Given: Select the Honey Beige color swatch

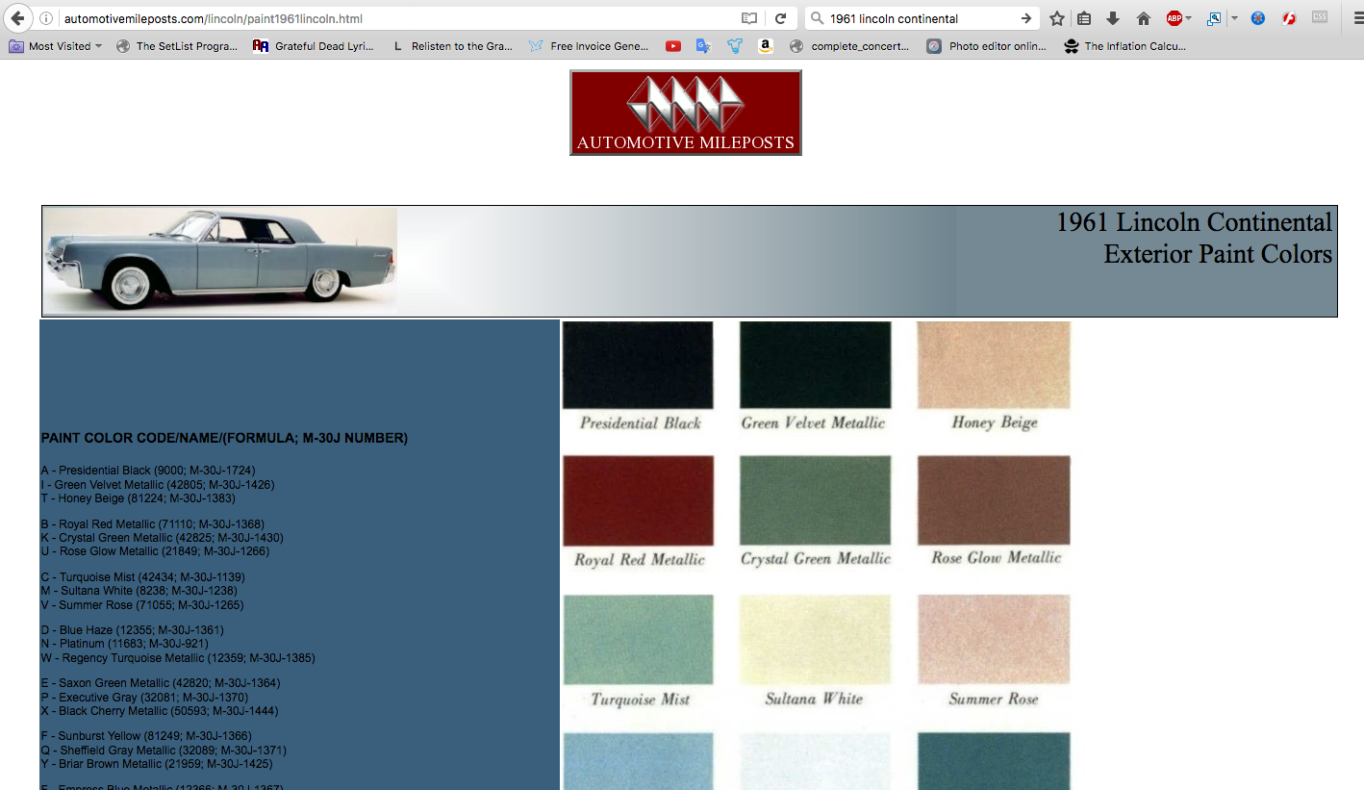Looking at the screenshot, I should [994, 366].
